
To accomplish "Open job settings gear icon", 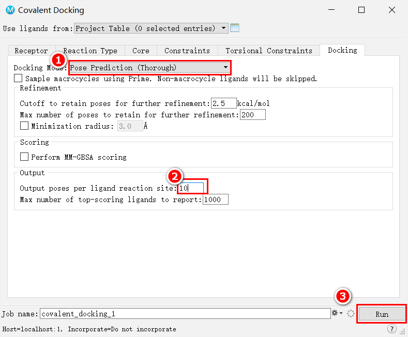I will coord(335,313).
